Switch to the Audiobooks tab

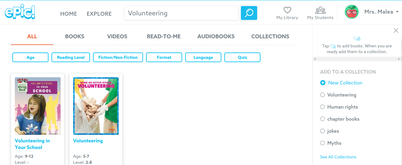(216, 36)
